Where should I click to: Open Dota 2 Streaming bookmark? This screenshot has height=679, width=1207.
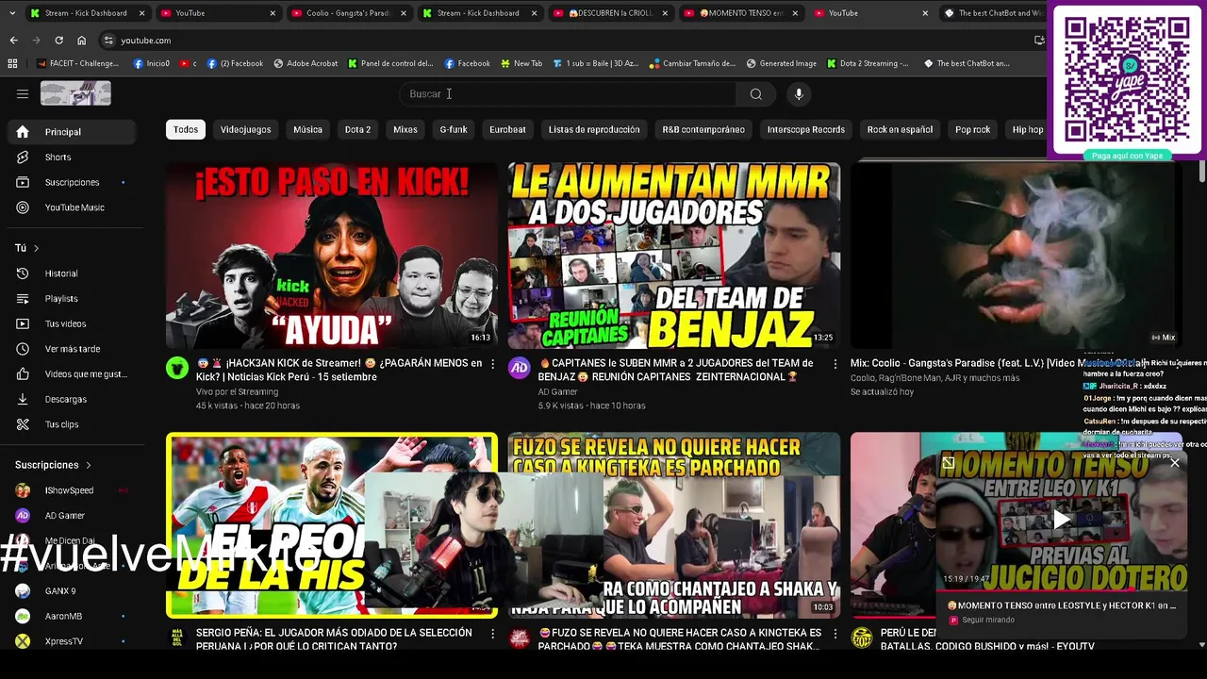coord(868,63)
